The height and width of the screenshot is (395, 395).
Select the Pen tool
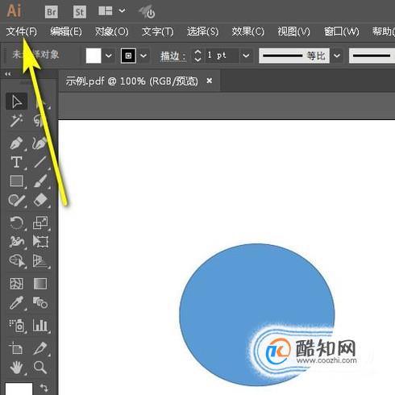[16, 143]
